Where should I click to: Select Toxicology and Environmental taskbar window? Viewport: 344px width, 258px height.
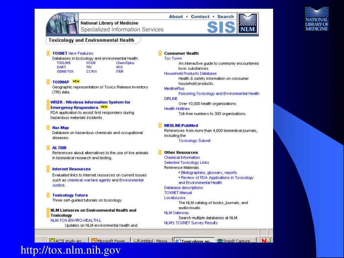pos(194,241)
